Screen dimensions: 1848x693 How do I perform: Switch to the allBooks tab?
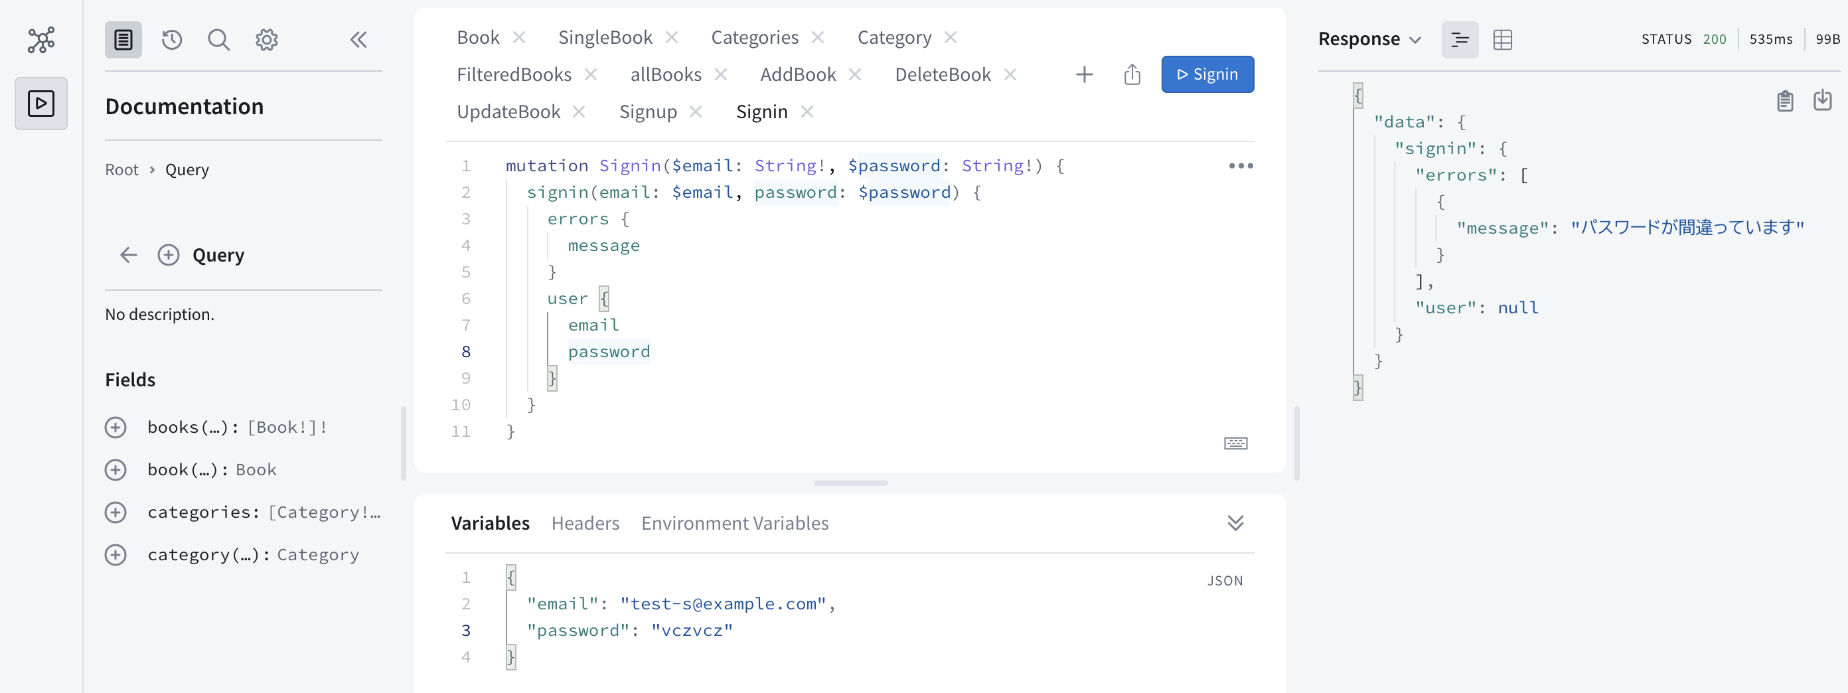click(x=666, y=74)
